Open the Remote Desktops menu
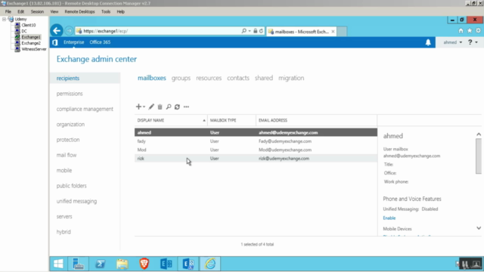484x272 pixels. coord(79,12)
